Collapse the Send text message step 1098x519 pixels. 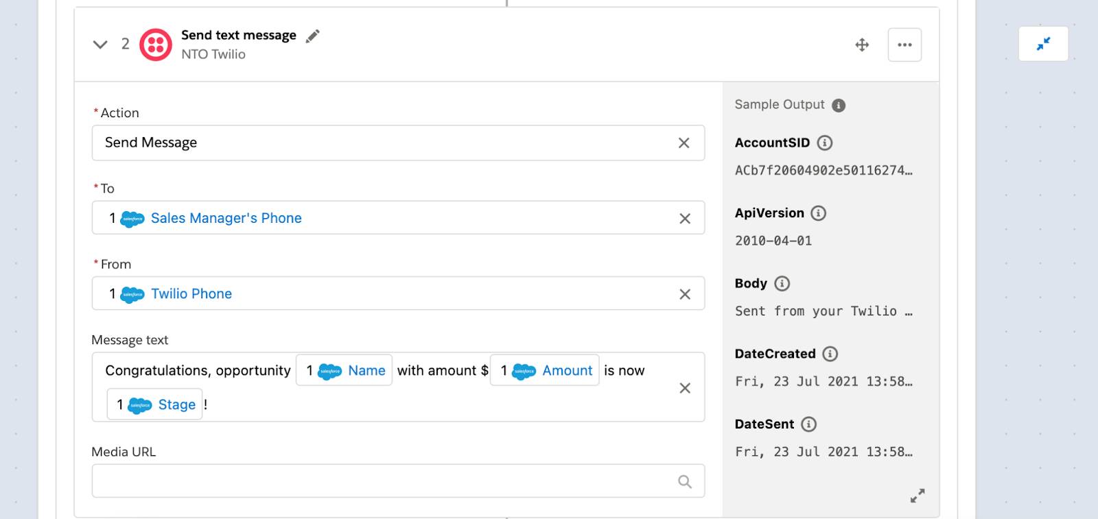pos(100,45)
